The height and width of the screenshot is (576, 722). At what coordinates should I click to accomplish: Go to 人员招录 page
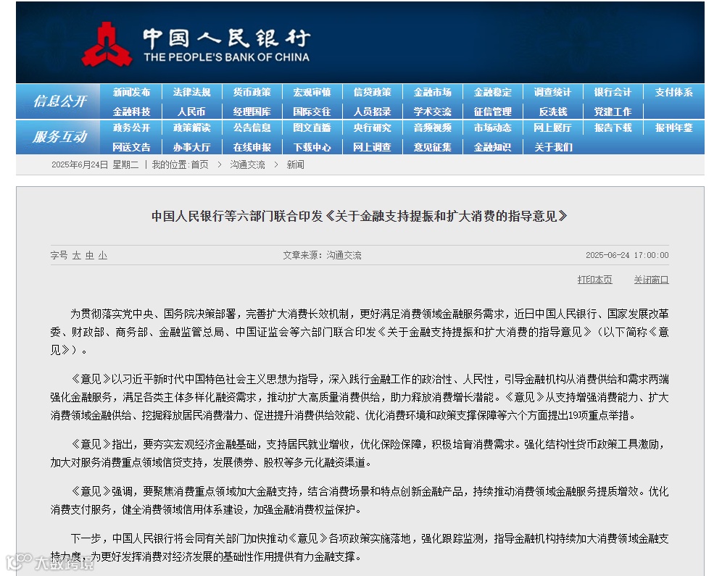click(x=372, y=112)
